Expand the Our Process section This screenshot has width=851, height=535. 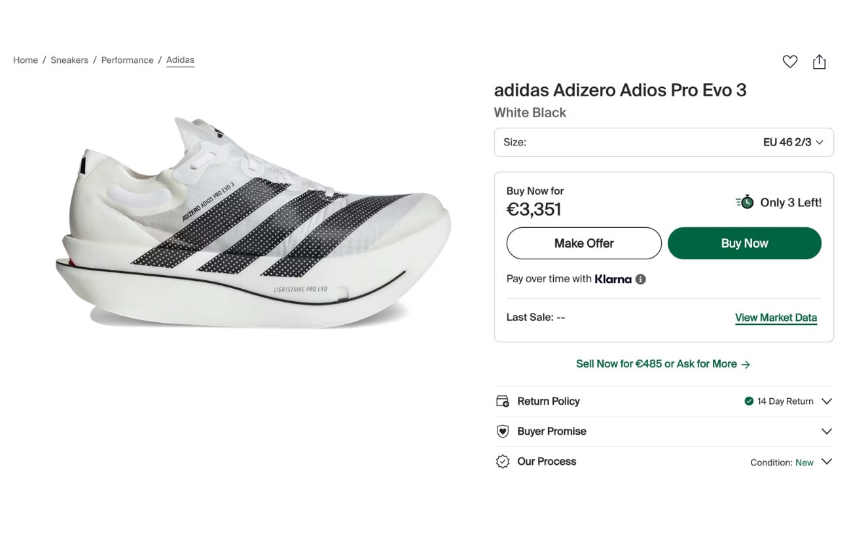(826, 461)
